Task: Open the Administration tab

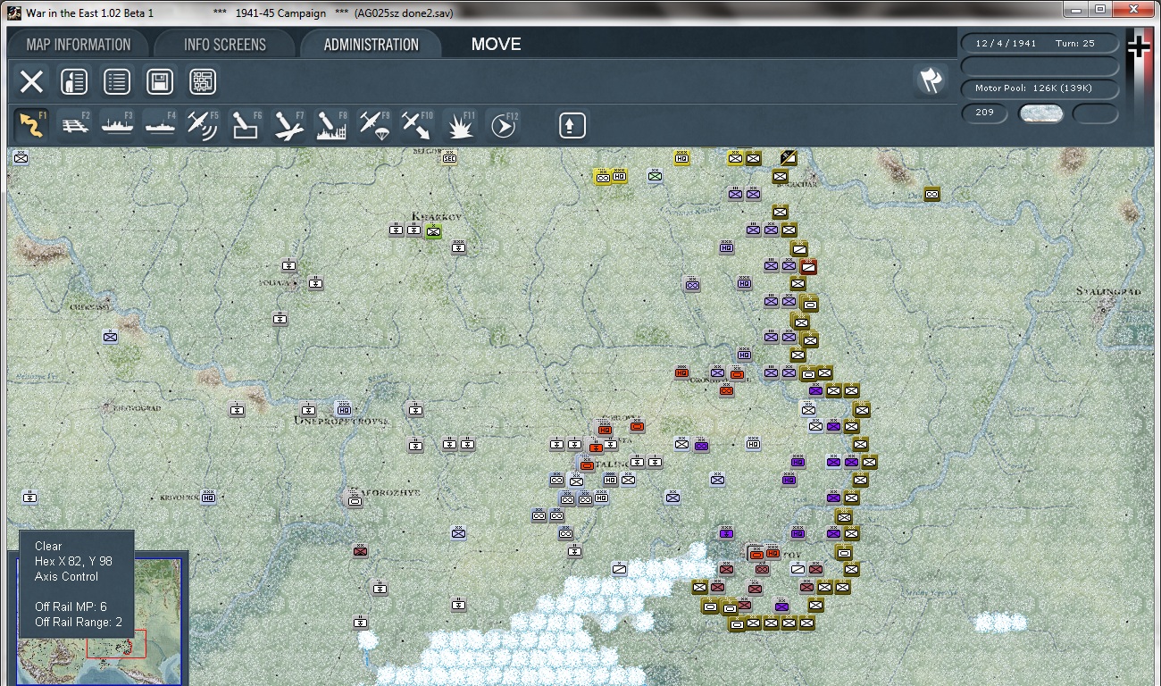Action: click(372, 45)
